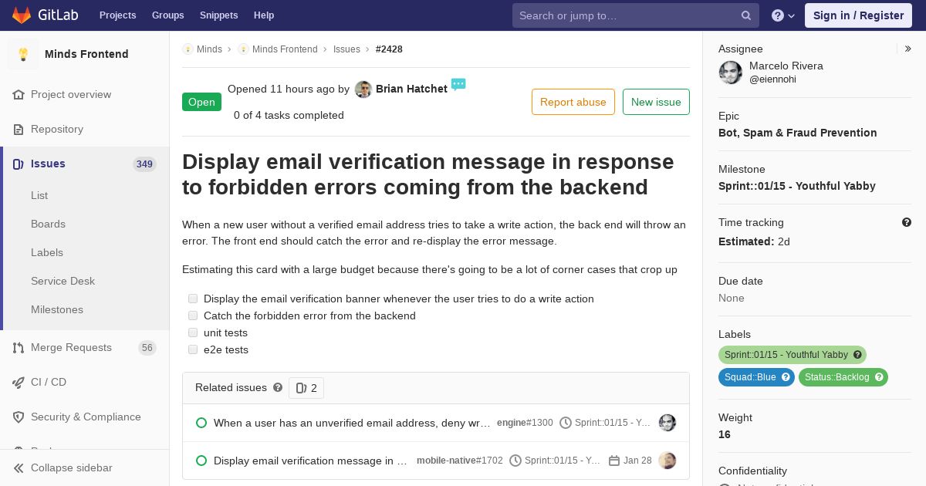Open Boards in sidebar submenu
The image size is (926, 486).
point(48,224)
